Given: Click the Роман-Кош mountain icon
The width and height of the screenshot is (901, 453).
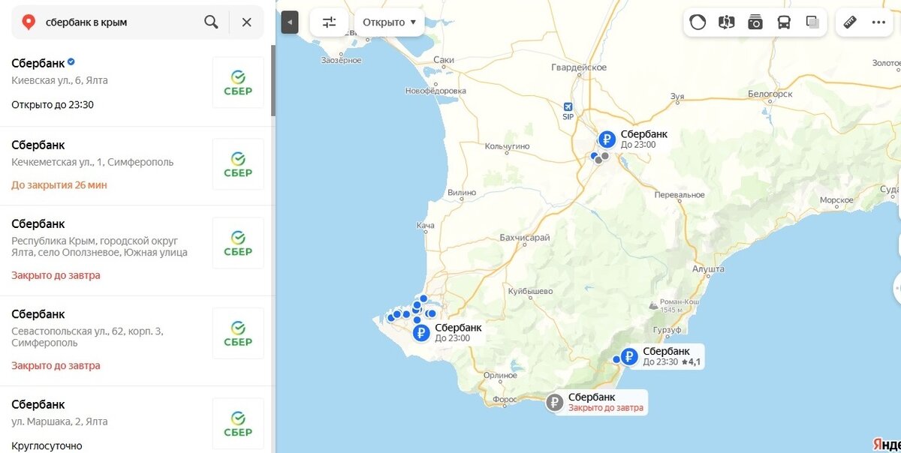Looking at the screenshot, I should 652,305.
